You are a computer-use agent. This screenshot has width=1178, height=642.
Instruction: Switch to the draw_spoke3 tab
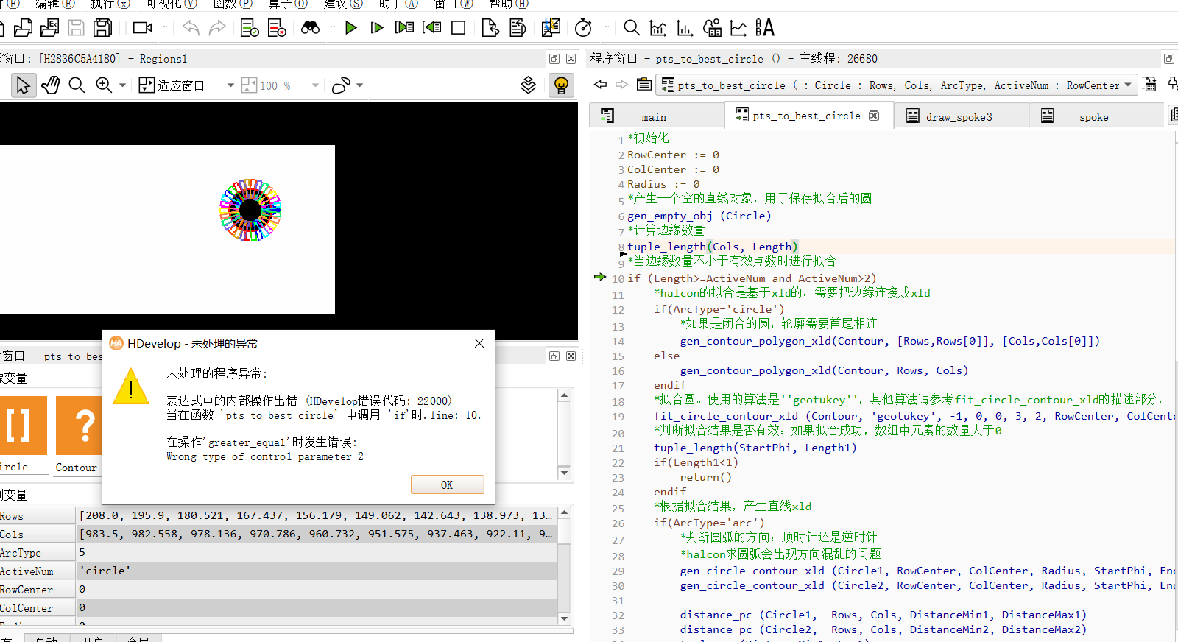[x=958, y=116]
